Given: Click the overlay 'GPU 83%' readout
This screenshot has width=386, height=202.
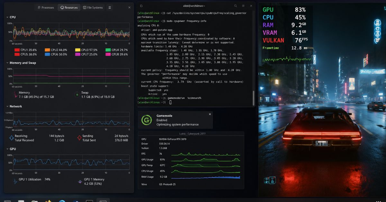Looking at the screenshot, I should click(284, 10).
